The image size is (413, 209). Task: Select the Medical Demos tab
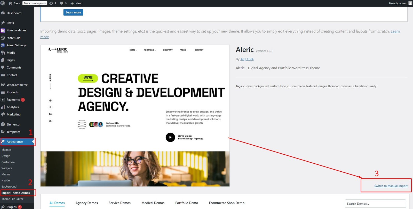click(153, 203)
